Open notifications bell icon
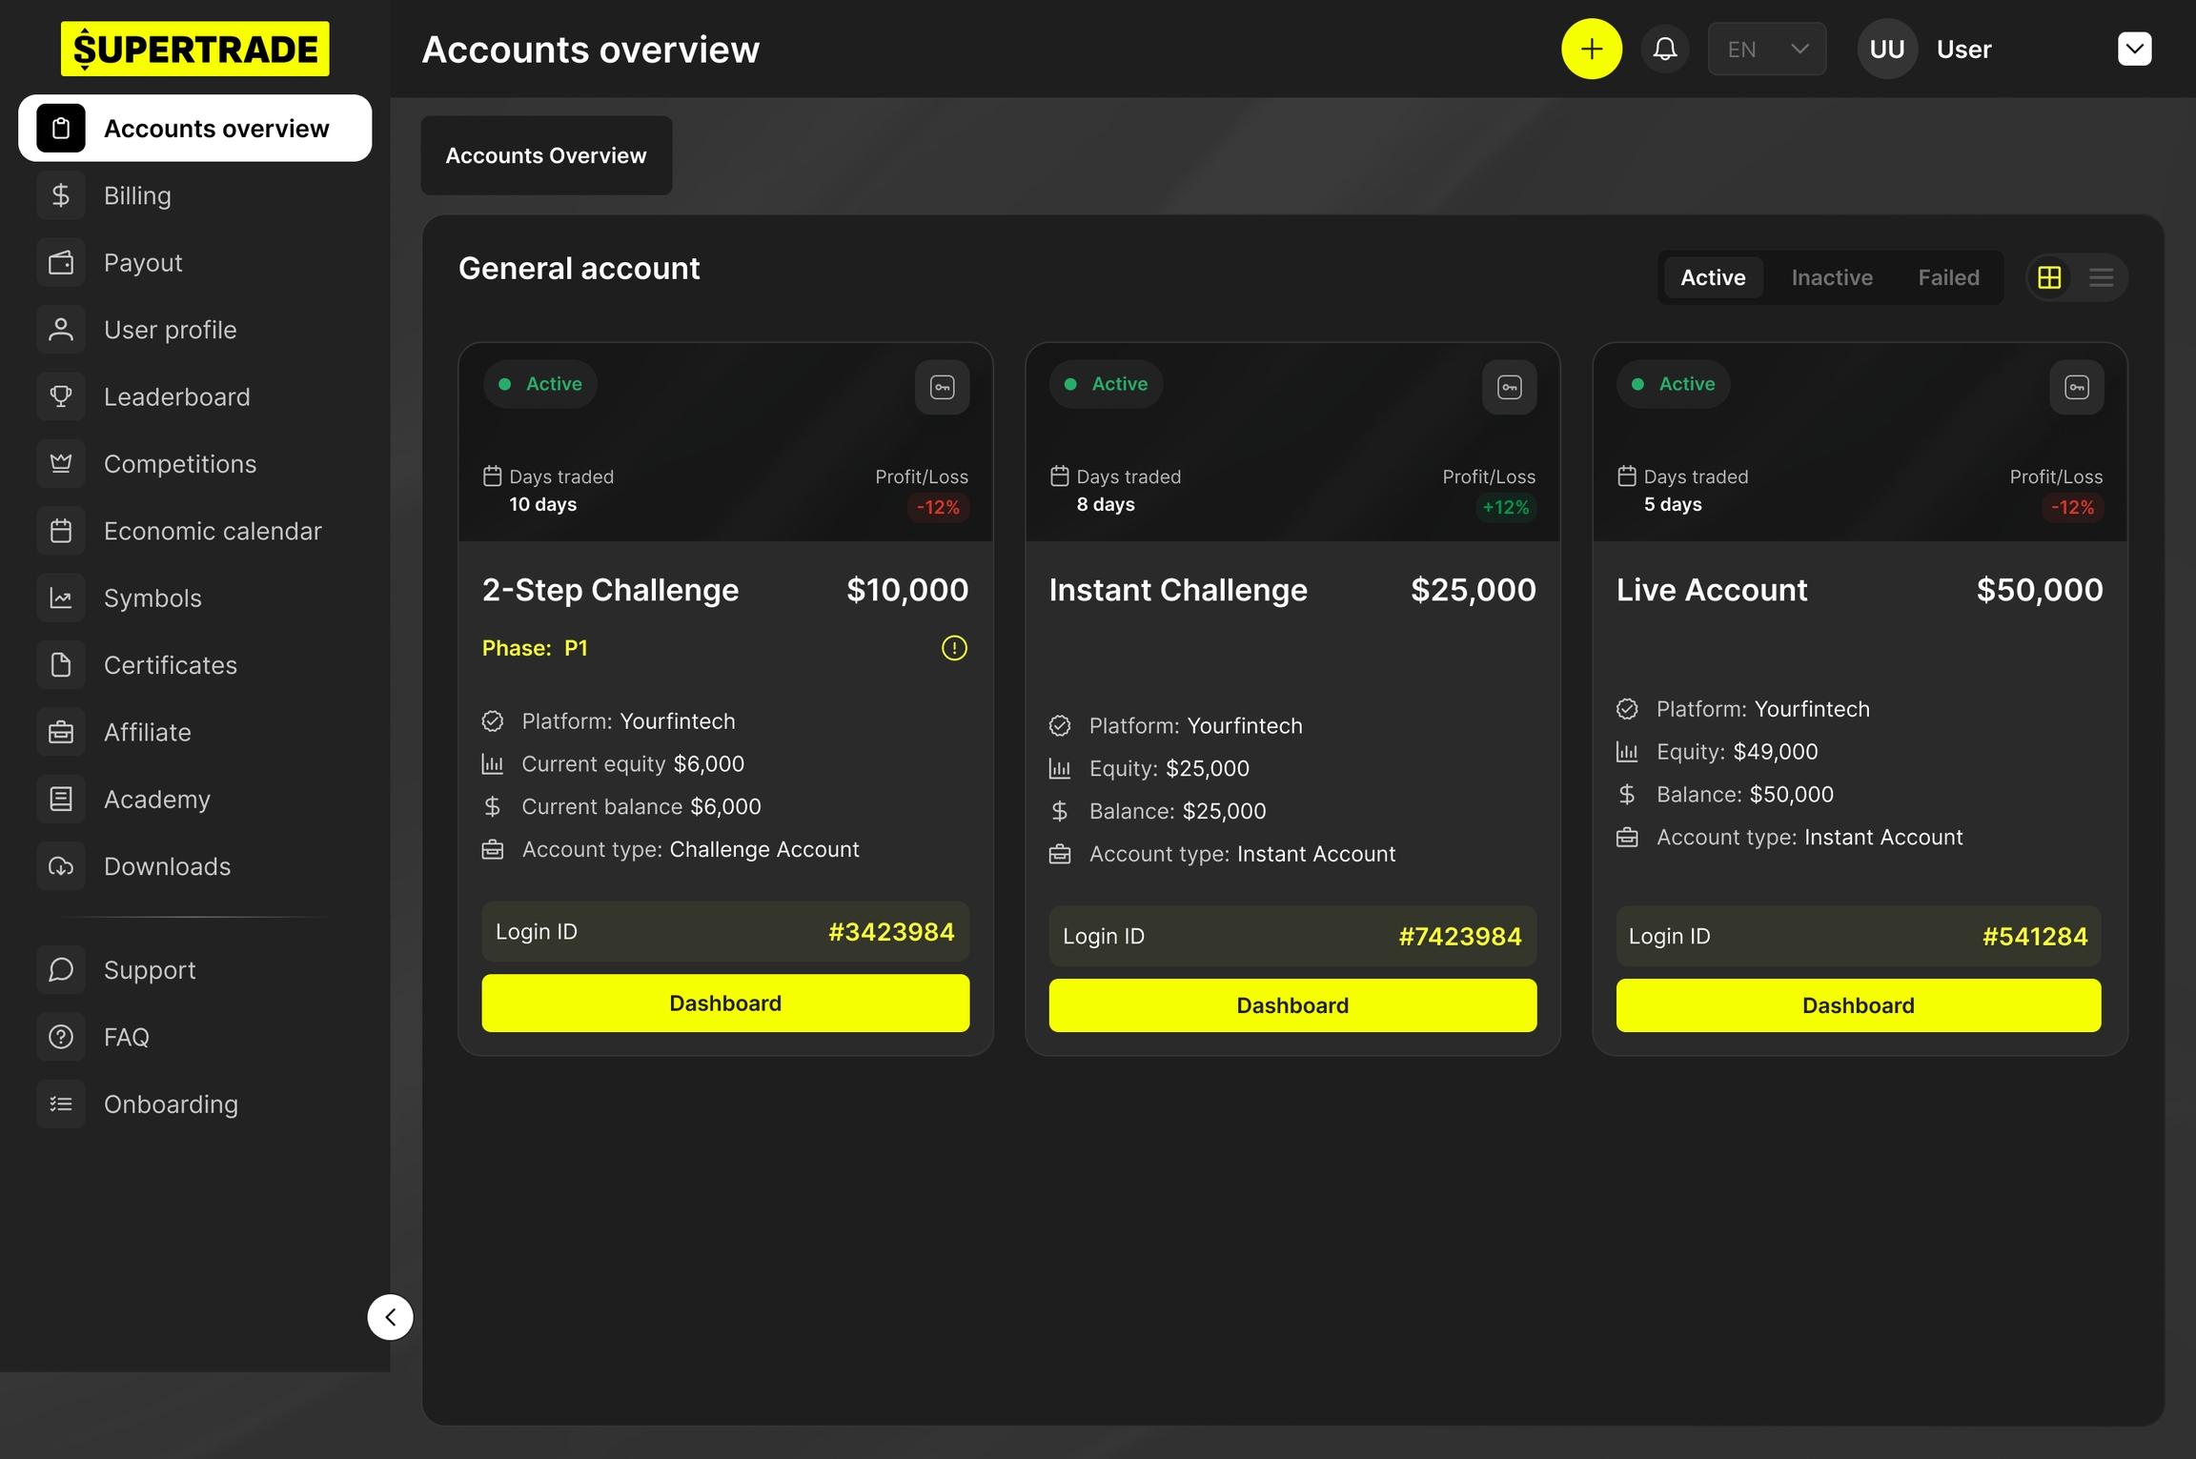The image size is (2196, 1459). pos(1664,49)
